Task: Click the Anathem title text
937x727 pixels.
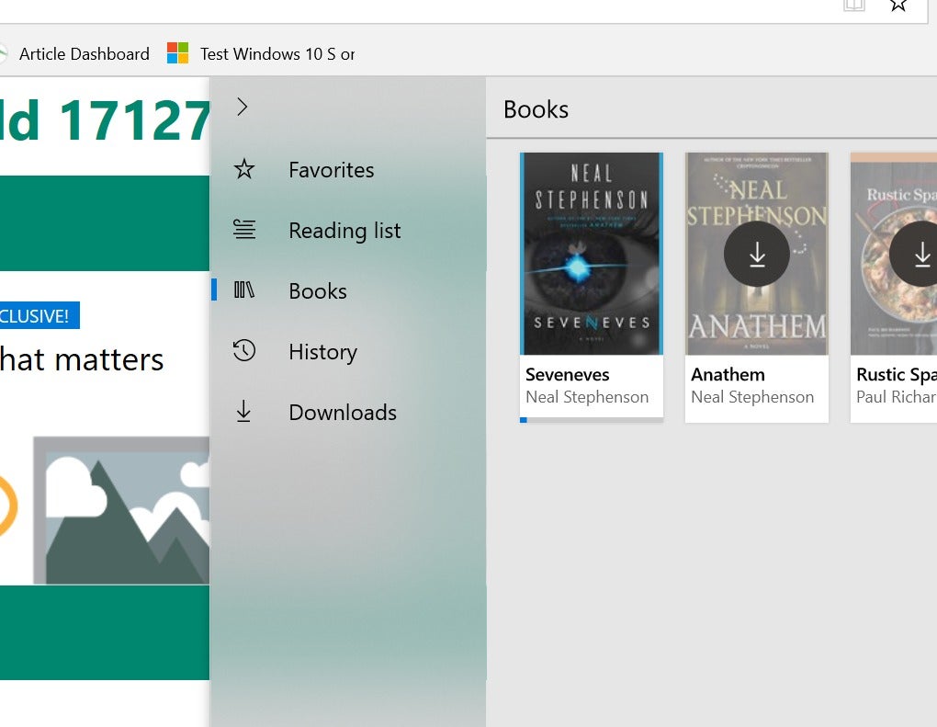Action: click(728, 375)
